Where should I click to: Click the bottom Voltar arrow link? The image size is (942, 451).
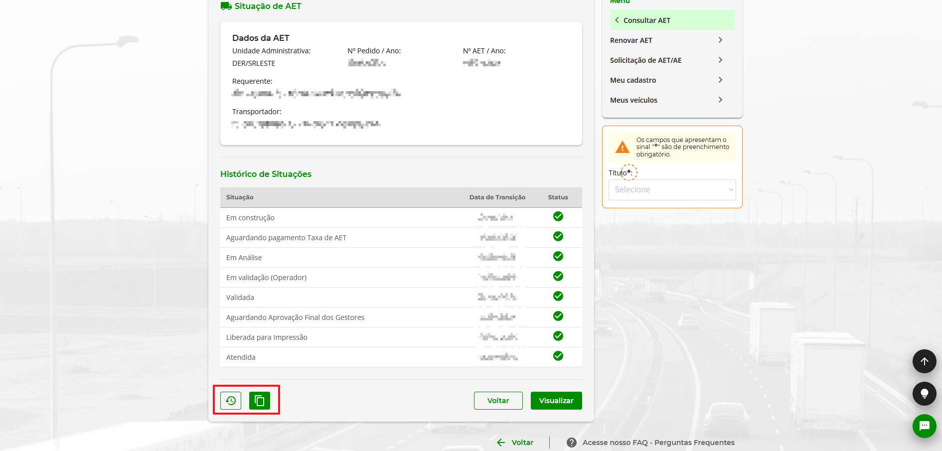(x=515, y=443)
